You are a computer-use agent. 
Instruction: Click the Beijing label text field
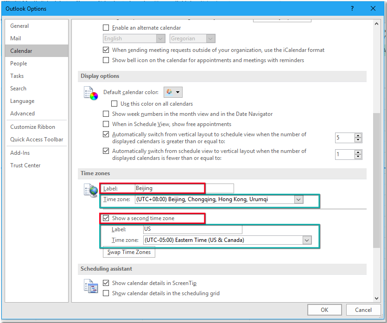point(184,189)
